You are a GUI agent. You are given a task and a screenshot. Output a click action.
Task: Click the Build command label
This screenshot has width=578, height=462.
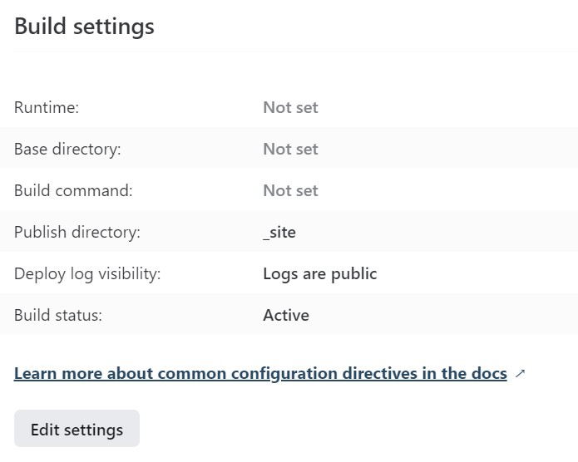[73, 191]
